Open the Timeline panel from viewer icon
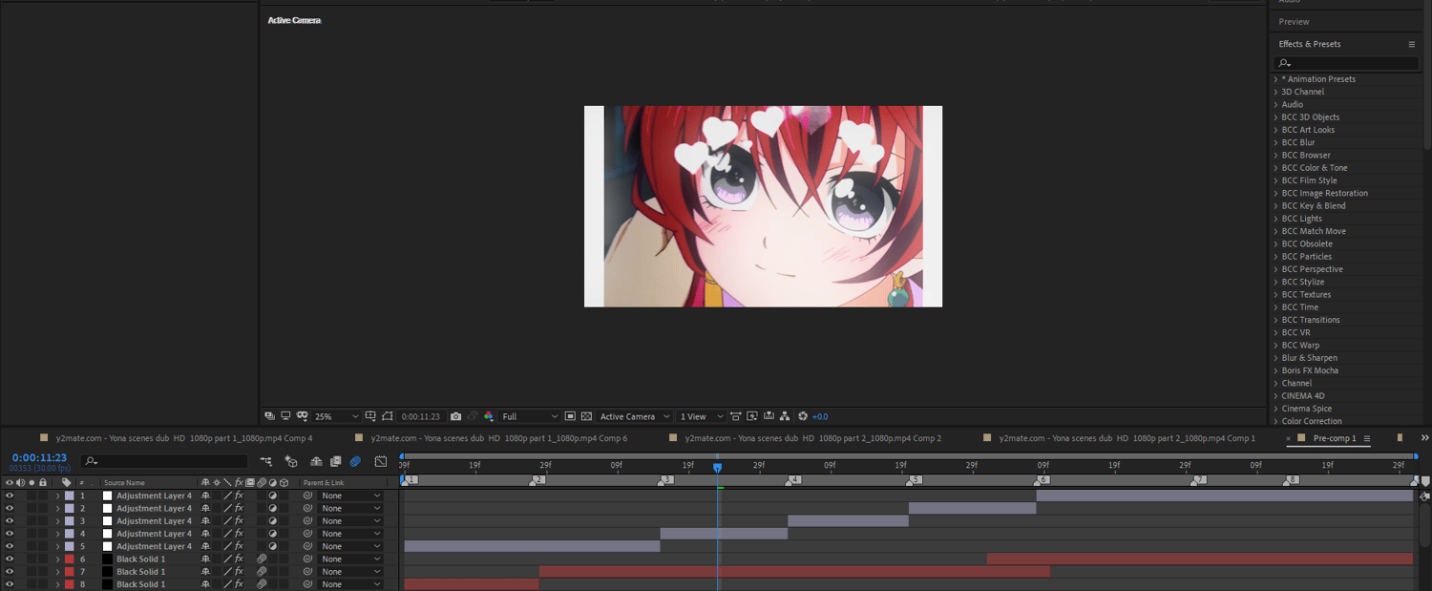The width and height of the screenshot is (1432, 591). [769, 416]
